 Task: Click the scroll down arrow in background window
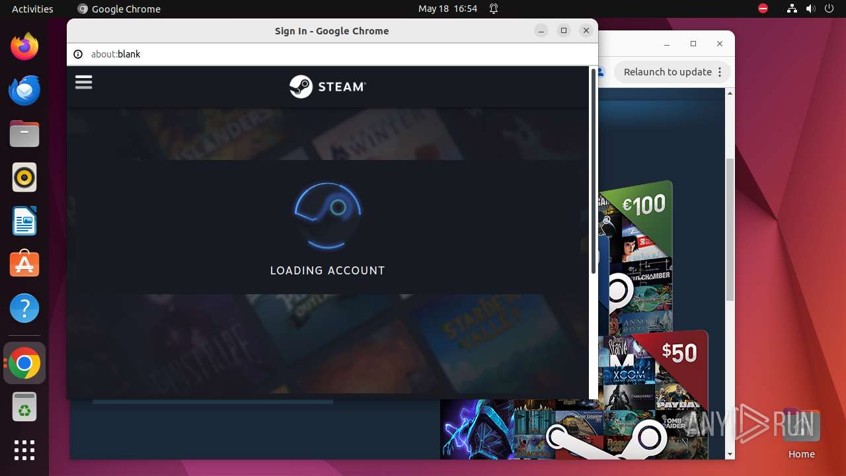click(x=730, y=454)
